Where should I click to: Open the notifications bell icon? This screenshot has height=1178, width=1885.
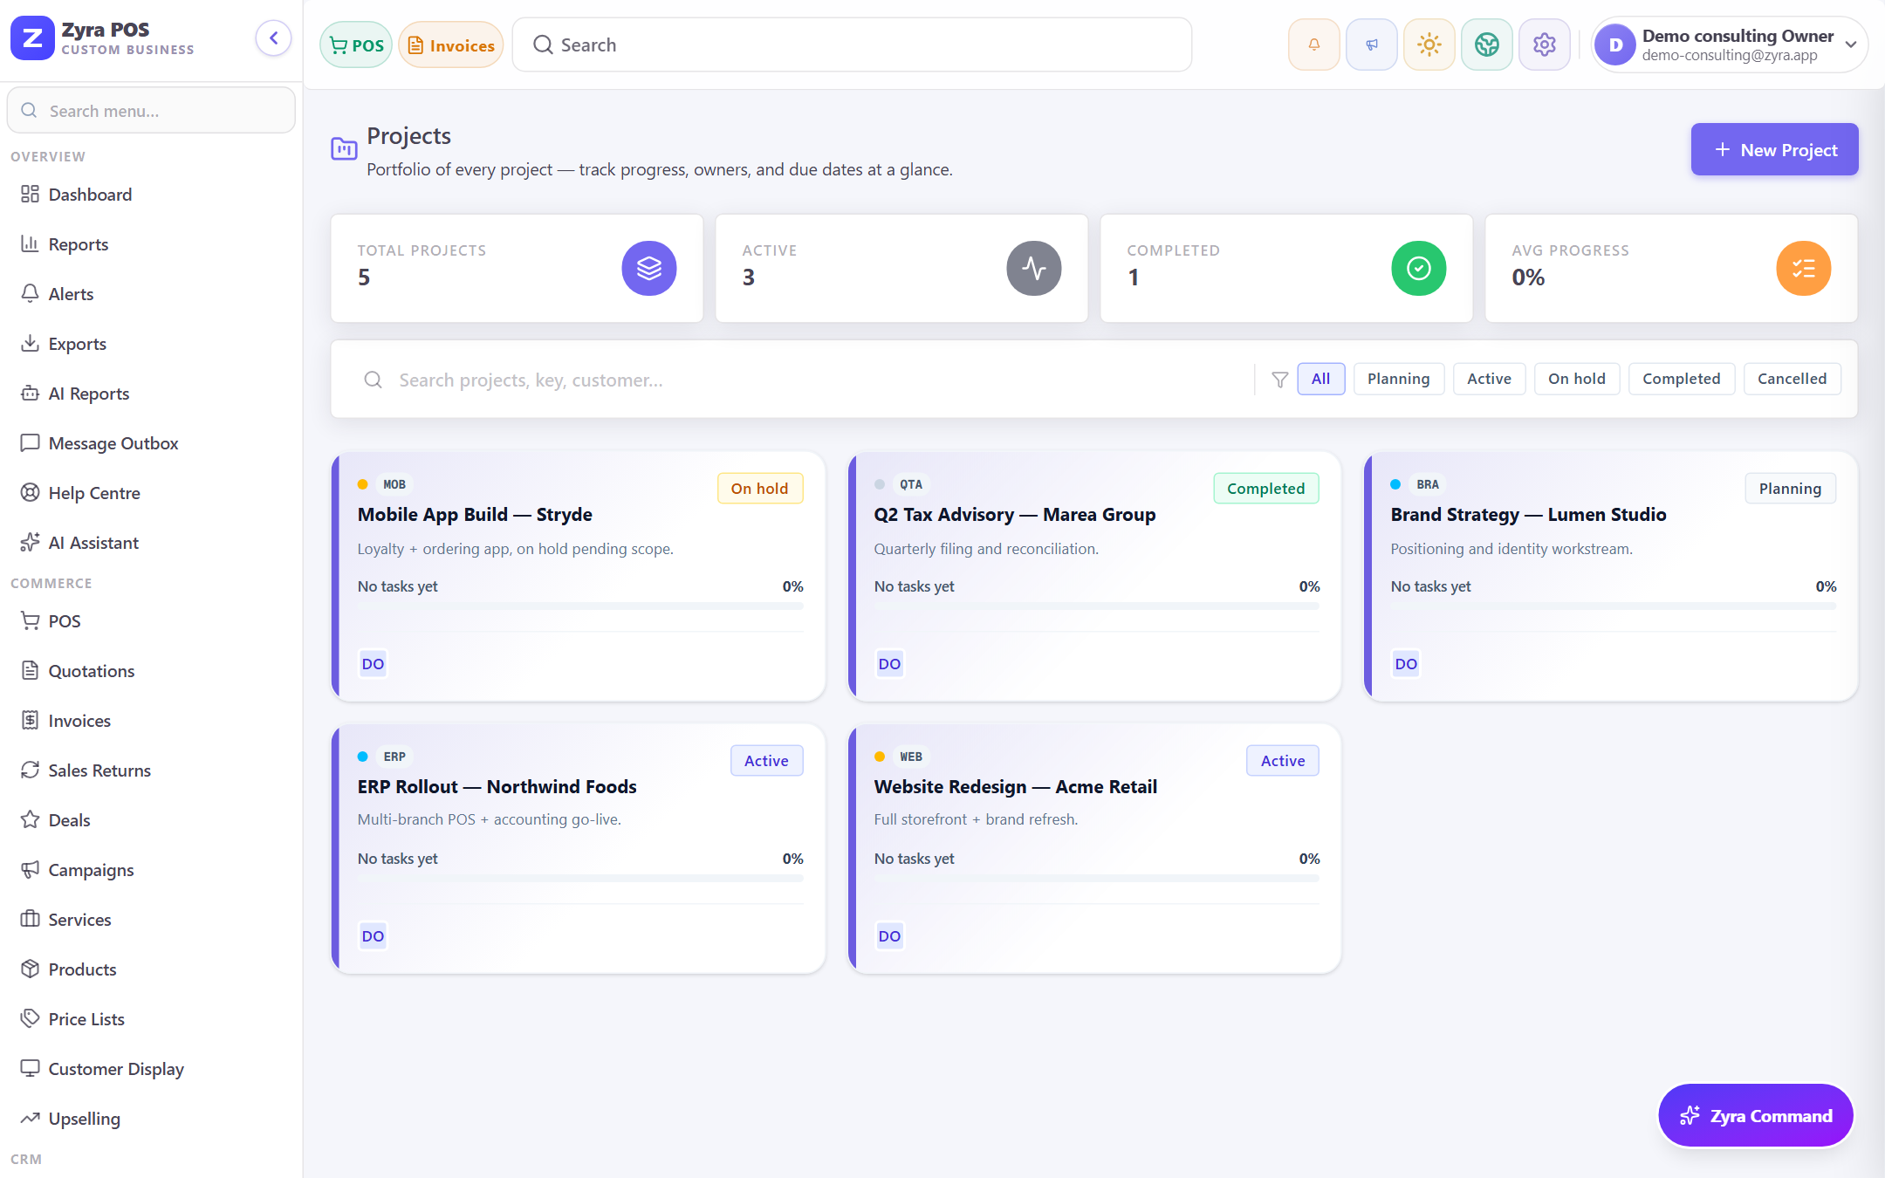pos(1313,45)
